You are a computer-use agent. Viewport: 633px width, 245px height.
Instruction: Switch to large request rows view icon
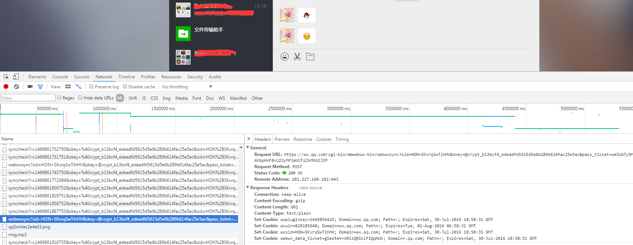68,86
